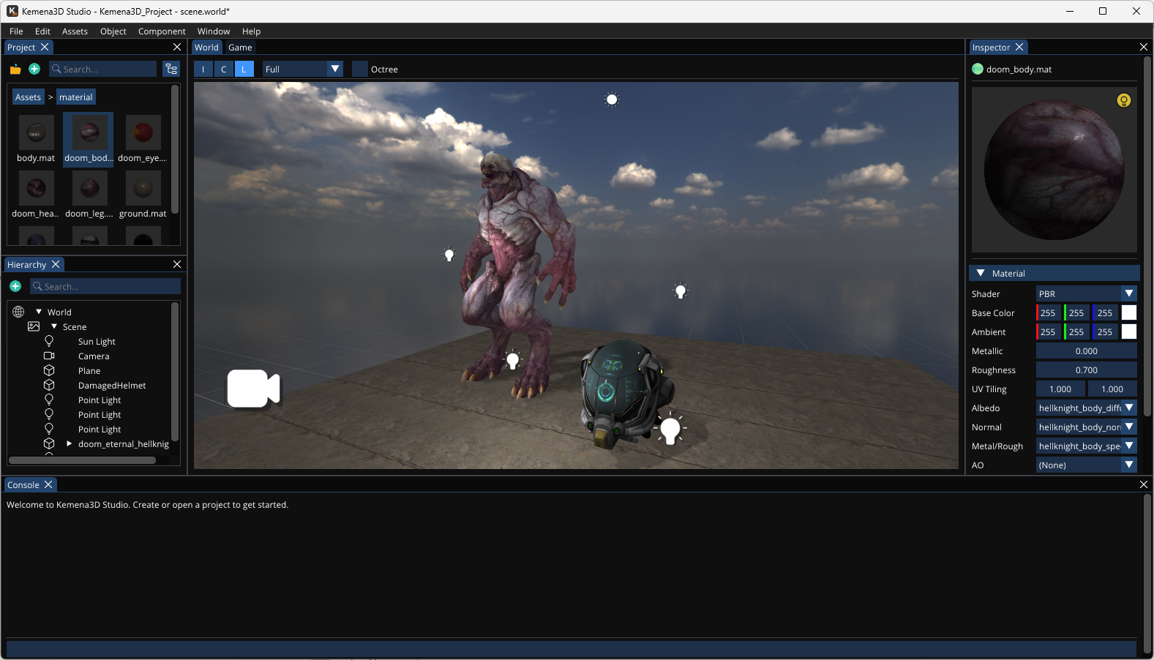Toggle the yellow light icon on material preview
The width and height of the screenshot is (1154, 660).
tap(1124, 100)
